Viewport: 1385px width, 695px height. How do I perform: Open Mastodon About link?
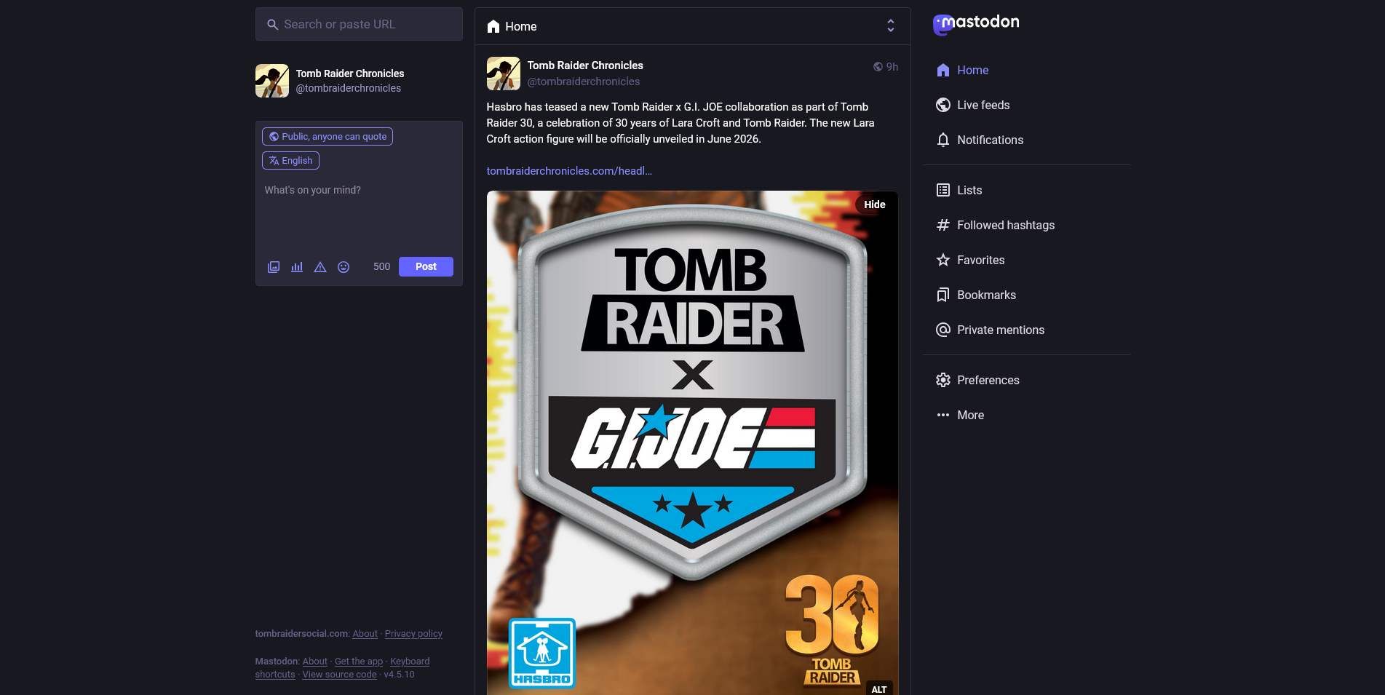tap(314, 662)
